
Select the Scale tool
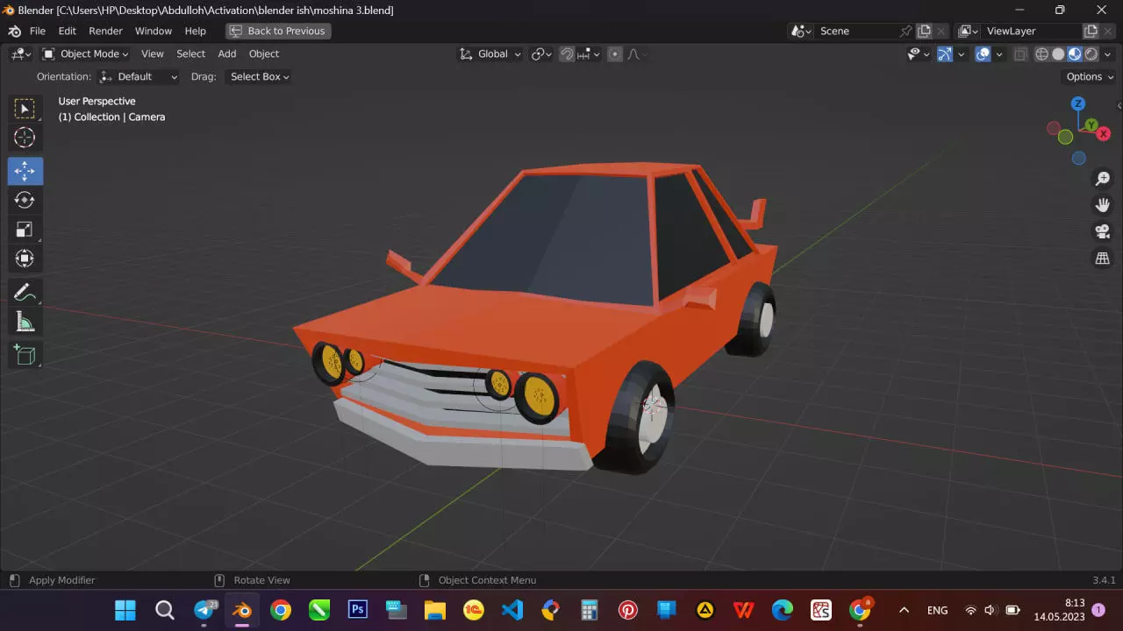pyautogui.click(x=25, y=230)
